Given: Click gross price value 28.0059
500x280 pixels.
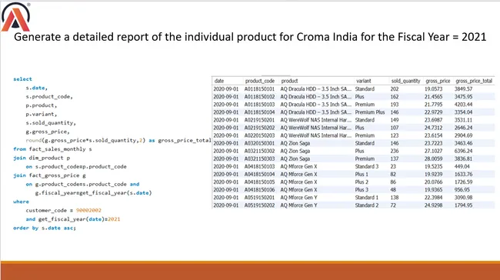Looking at the screenshot, I should [433, 158].
